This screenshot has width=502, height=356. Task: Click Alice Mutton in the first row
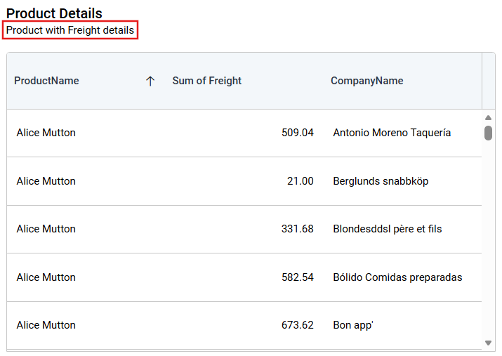click(46, 133)
